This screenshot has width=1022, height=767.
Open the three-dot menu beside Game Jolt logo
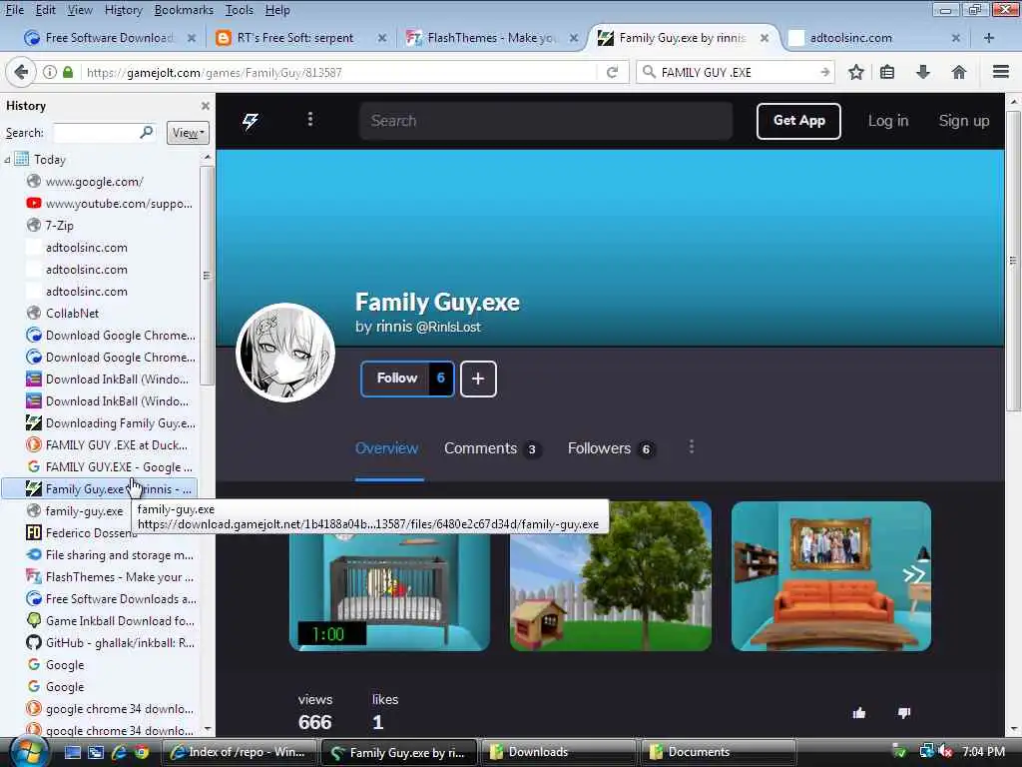(x=310, y=120)
